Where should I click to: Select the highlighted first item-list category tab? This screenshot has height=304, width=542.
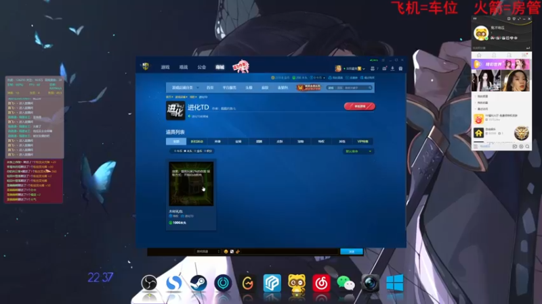(x=176, y=141)
